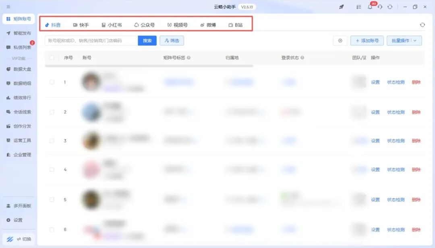The height and width of the screenshot is (248, 435).
Task: Tick the checkbox for row 3
Action: pyautogui.click(x=52, y=141)
